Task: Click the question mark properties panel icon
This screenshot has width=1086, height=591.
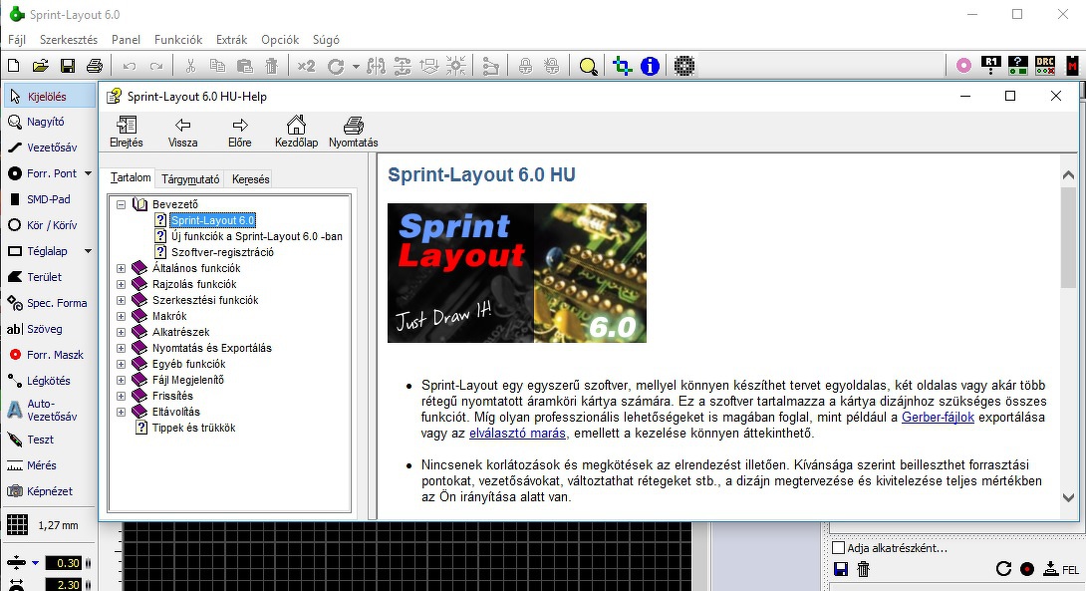Action: pyautogui.click(x=1017, y=66)
